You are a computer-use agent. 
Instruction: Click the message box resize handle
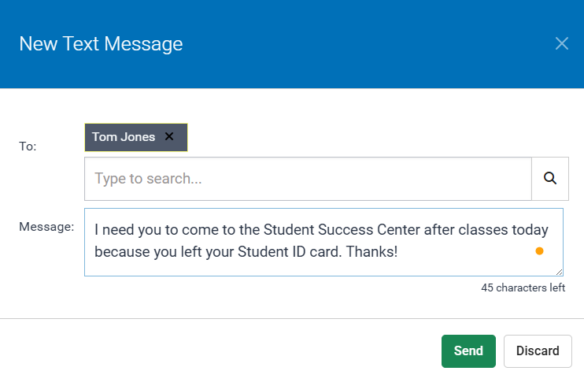pyautogui.click(x=559, y=271)
